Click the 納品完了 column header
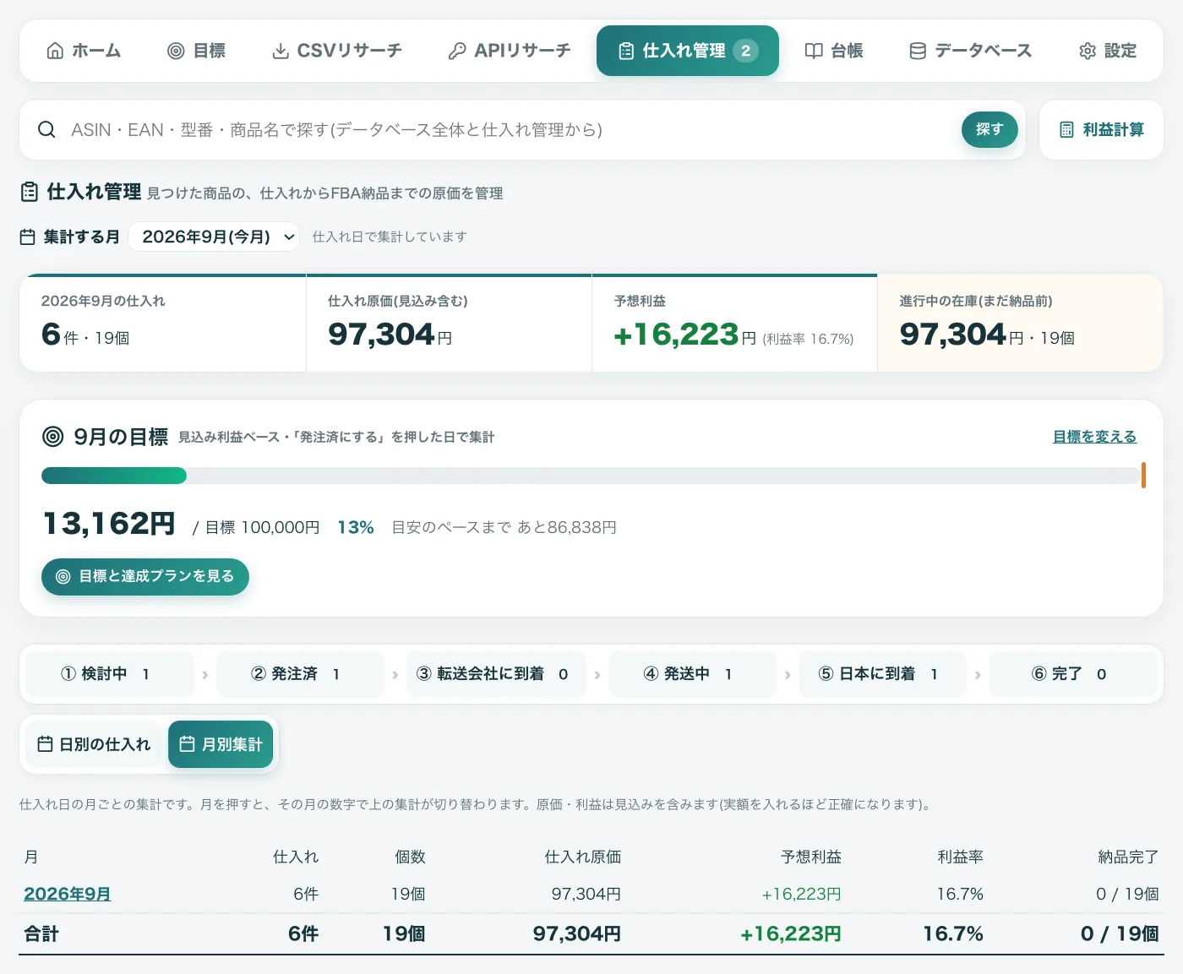This screenshot has height=974, width=1183. 1128,857
